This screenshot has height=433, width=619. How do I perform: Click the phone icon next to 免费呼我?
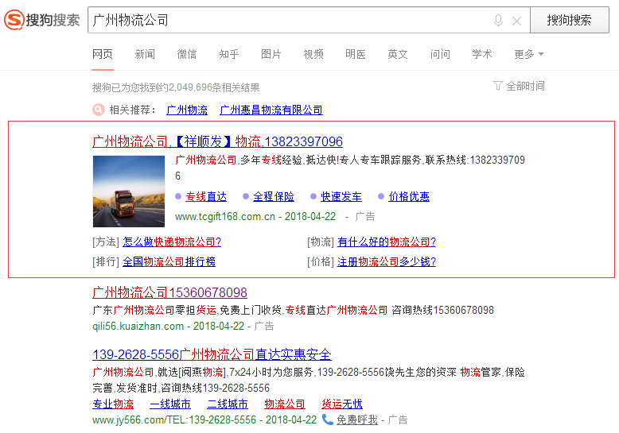coord(327,419)
